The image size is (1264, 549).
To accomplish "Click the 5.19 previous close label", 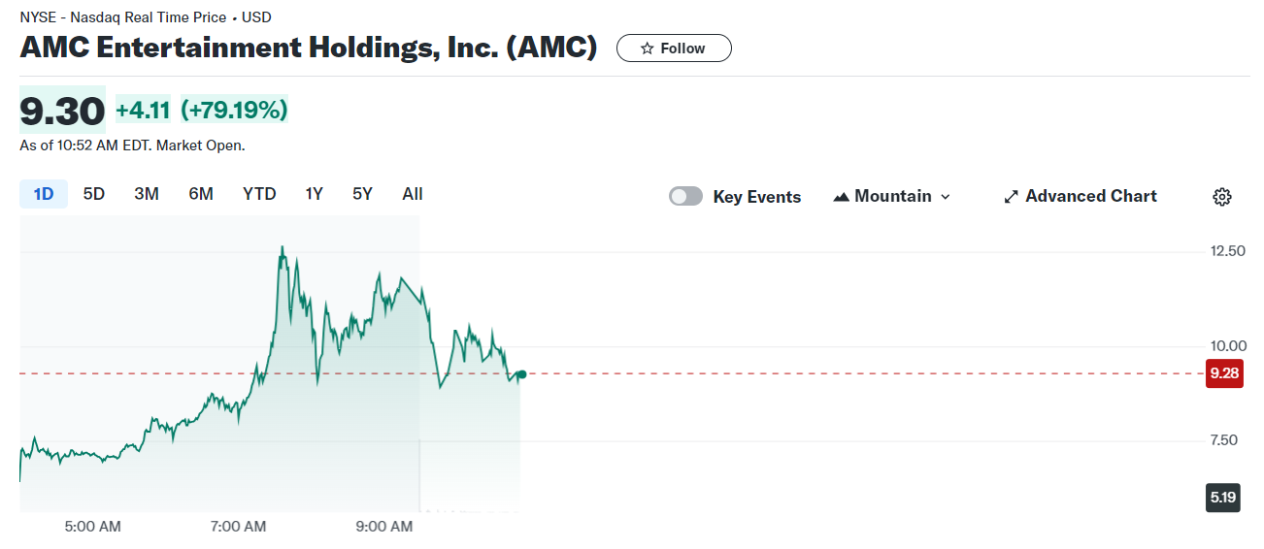I will [1222, 499].
